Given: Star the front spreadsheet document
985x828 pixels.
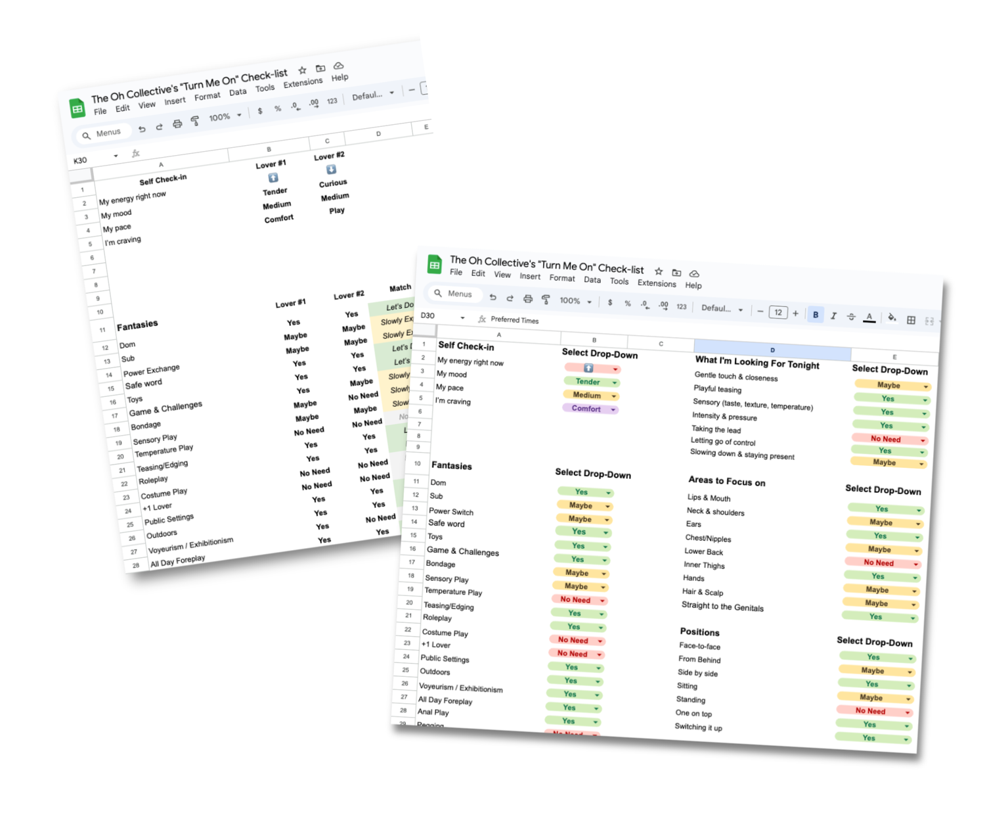Looking at the screenshot, I should [659, 271].
